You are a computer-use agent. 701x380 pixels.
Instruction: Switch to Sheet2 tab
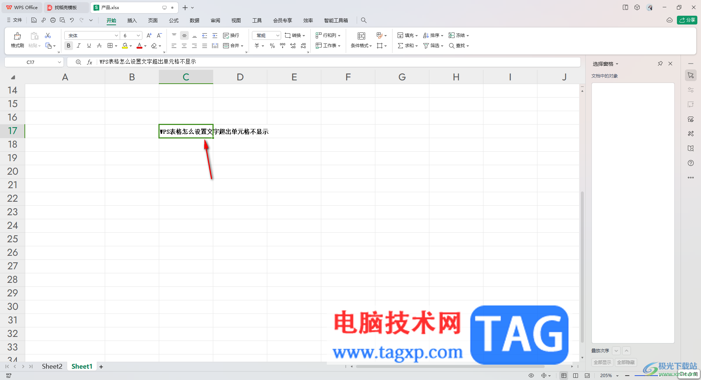point(52,366)
